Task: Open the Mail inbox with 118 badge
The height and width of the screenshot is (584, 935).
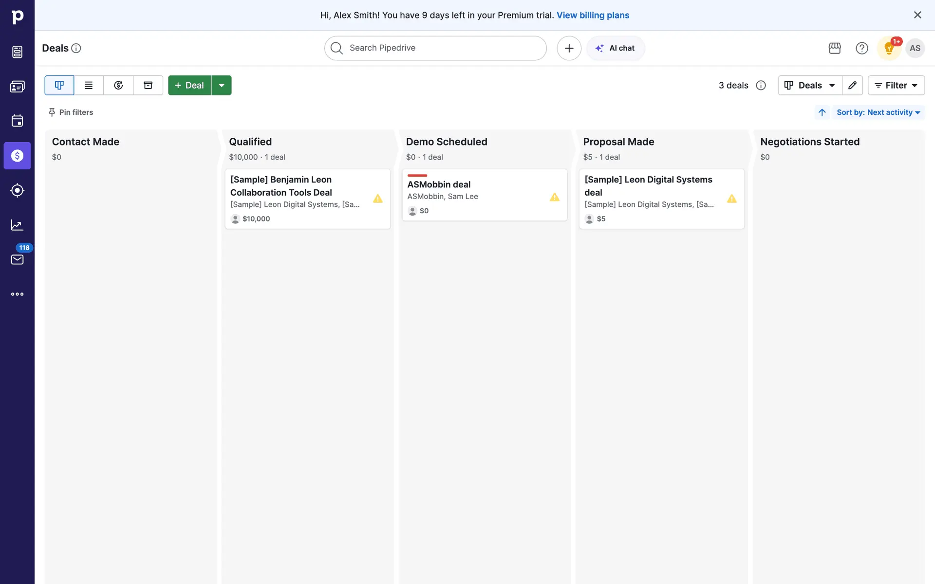Action: click(17, 259)
